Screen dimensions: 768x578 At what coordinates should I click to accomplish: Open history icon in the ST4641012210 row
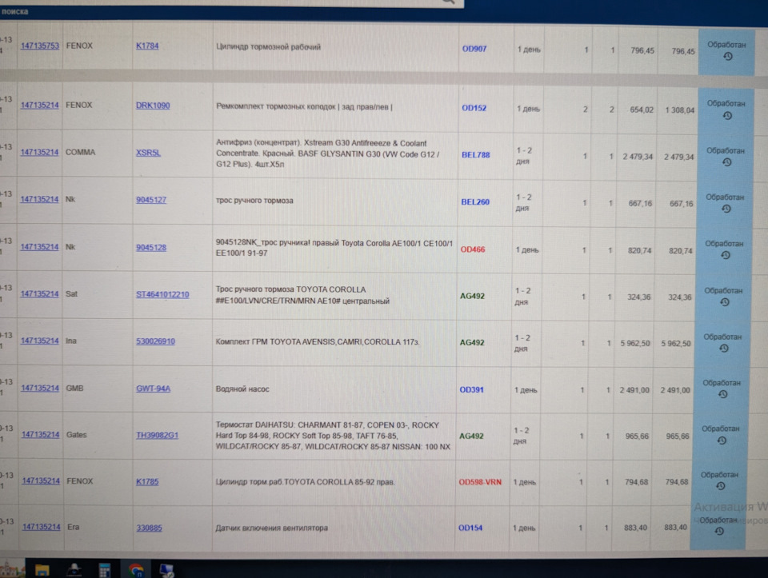(725, 302)
